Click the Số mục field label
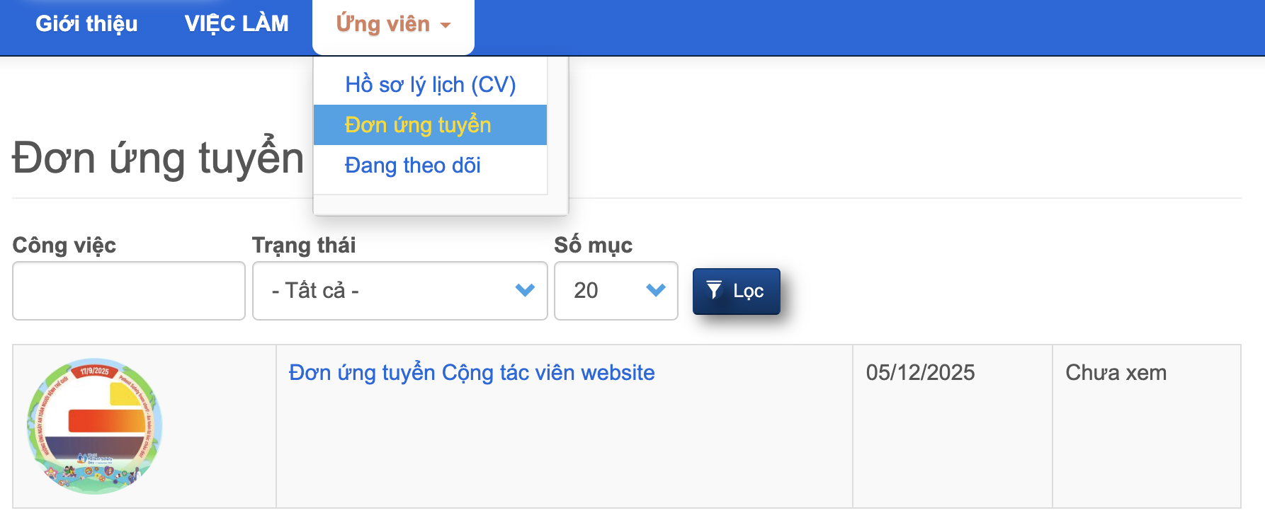This screenshot has width=1265, height=525. click(x=593, y=246)
